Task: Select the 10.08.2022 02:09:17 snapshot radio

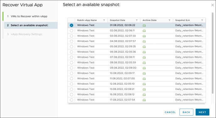Action: (x=71, y=73)
